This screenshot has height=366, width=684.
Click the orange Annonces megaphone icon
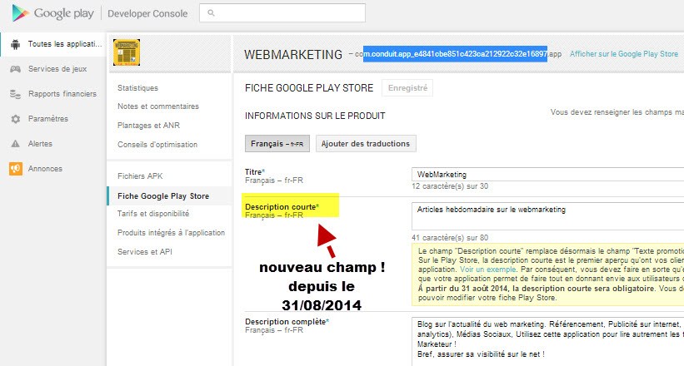pyautogui.click(x=15, y=169)
